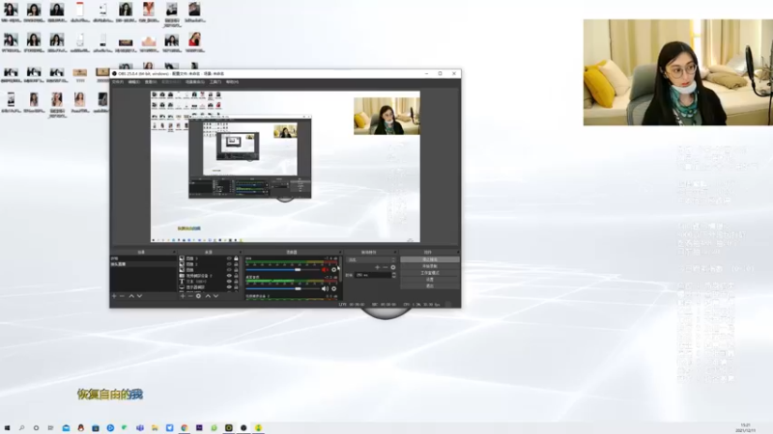Open gear settings for the 桌面音频 mixer channel
Image resolution: width=773 pixels, height=434 pixels.
tap(333, 288)
